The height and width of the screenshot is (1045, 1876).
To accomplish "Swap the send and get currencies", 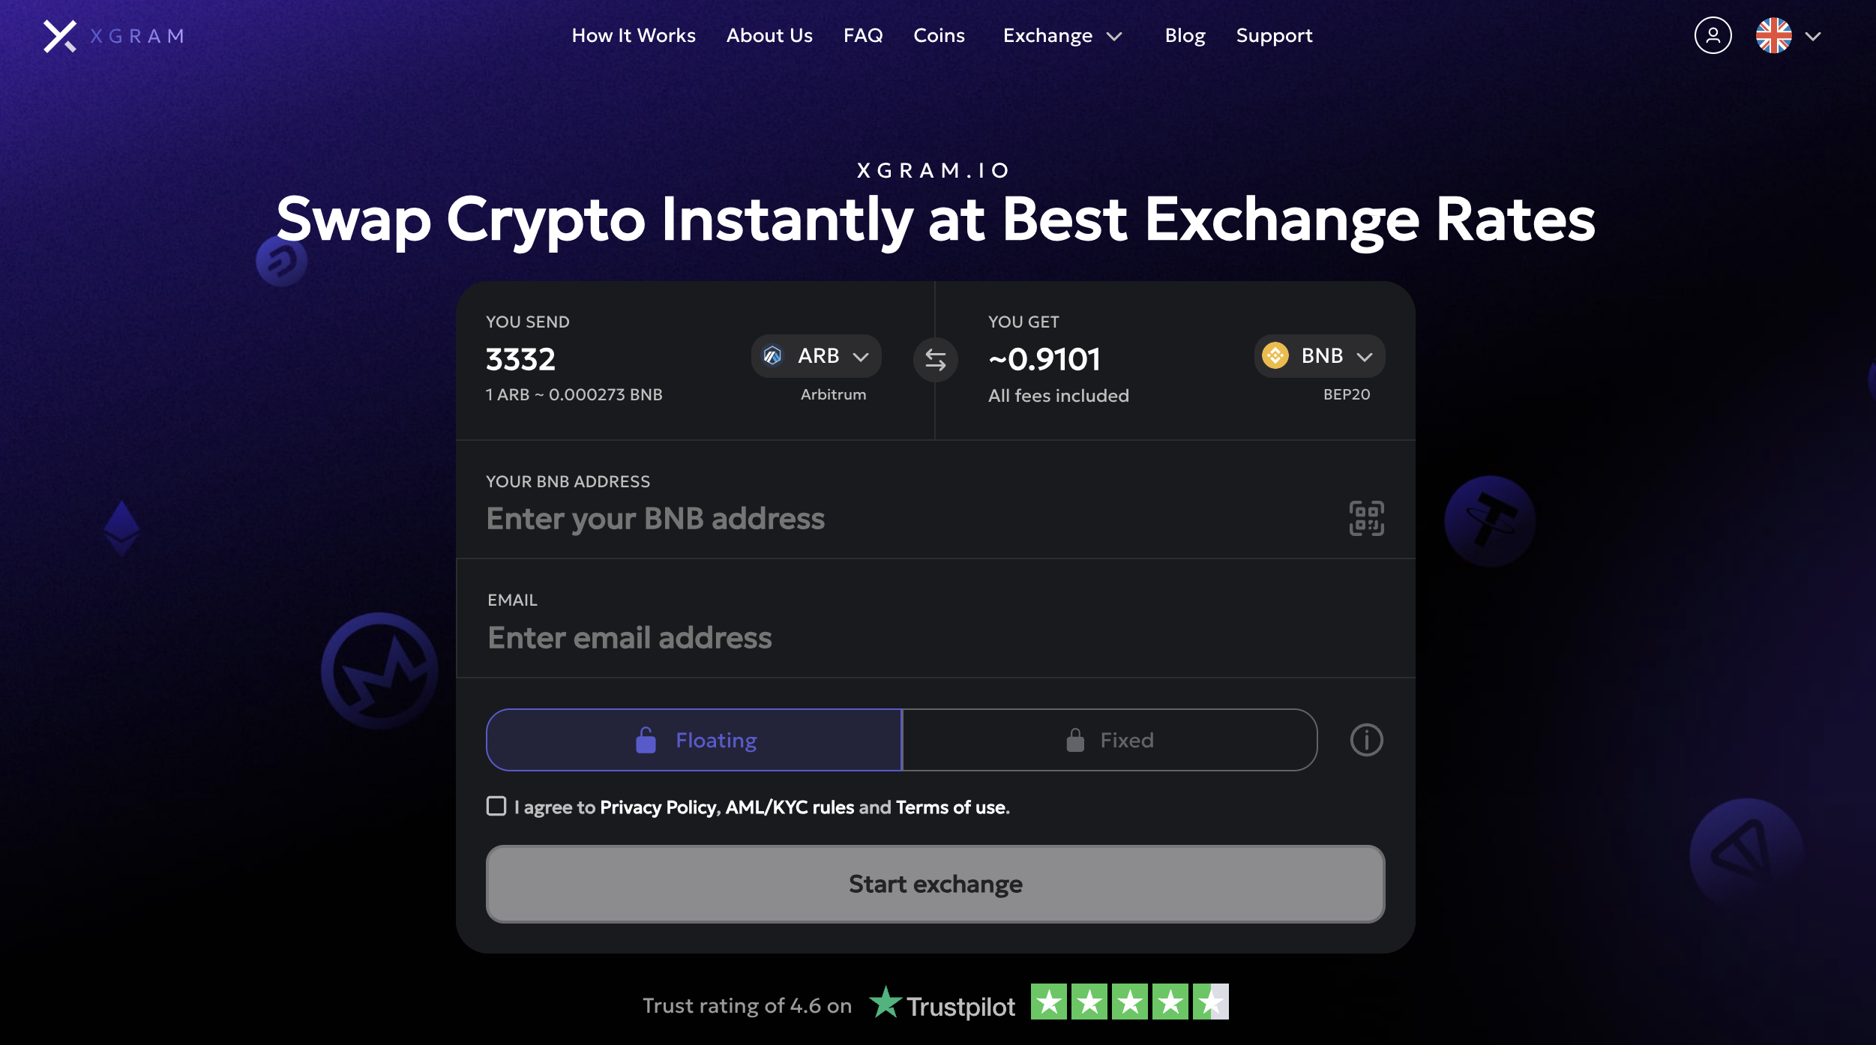I will coord(935,361).
